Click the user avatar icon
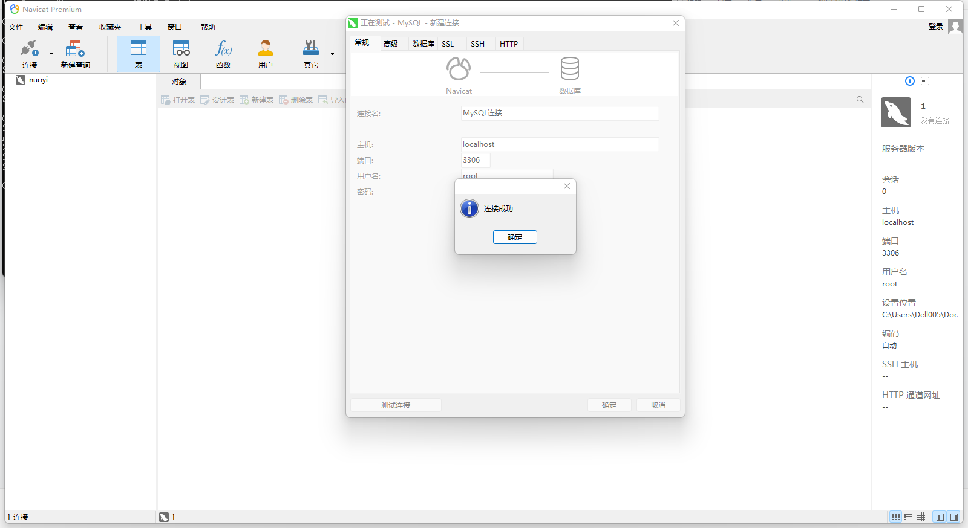This screenshot has width=968, height=528. coord(955,27)
